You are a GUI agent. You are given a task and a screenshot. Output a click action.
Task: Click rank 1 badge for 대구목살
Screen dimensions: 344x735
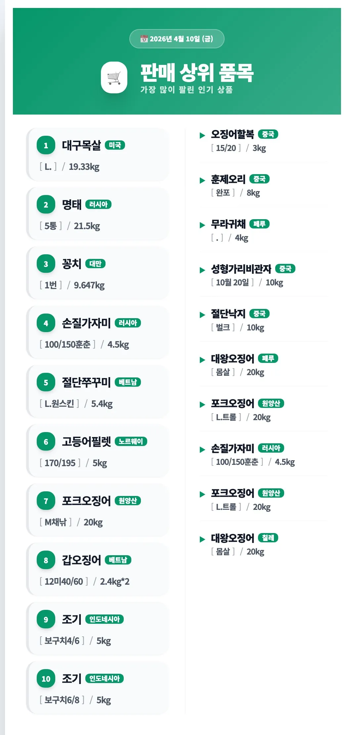pyautogui.click(x=46, y=145)
